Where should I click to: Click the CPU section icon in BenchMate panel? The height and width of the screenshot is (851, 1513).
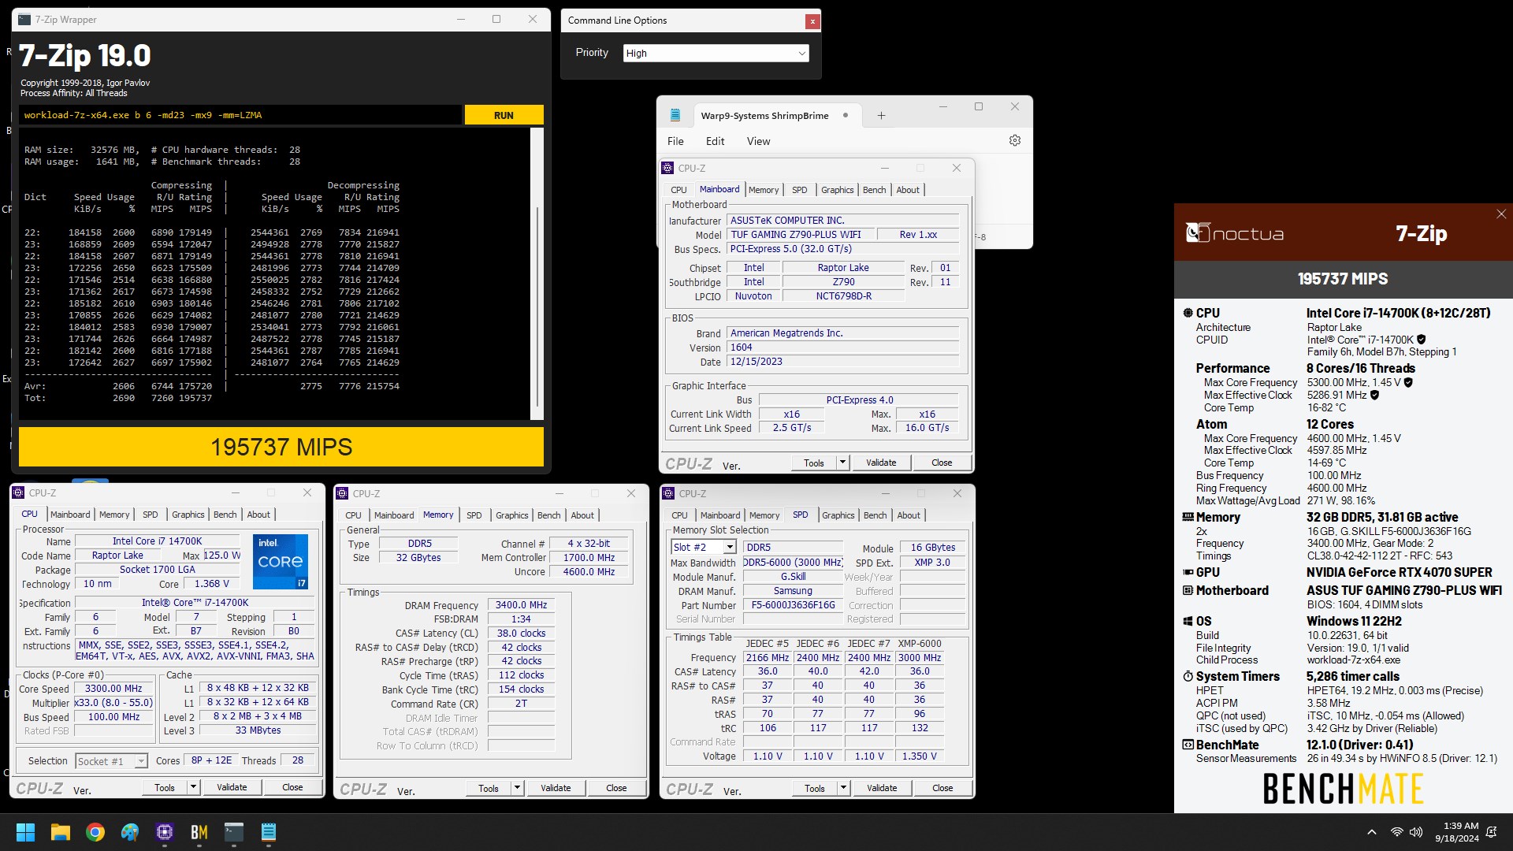1188,313
